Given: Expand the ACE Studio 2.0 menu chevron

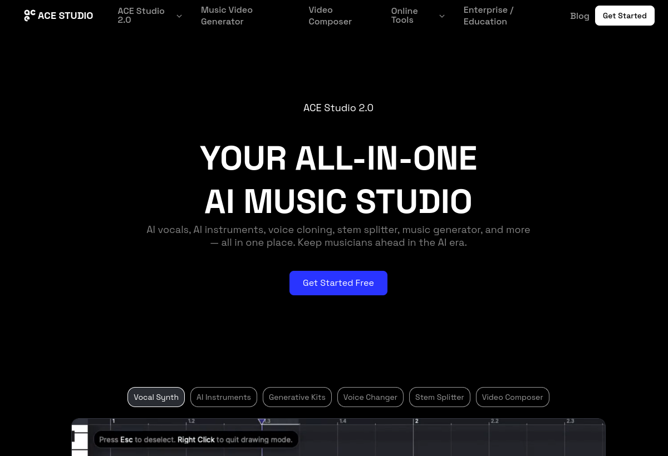Looking at the screenshot, I should pos(179,16).
